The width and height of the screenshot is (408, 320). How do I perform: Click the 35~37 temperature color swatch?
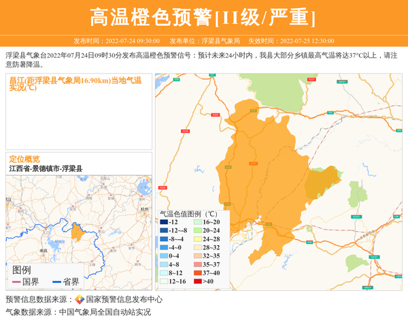[197, 264]
